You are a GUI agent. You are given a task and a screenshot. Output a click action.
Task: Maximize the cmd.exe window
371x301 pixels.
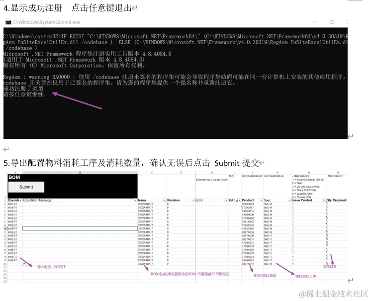[x=332, y=22]
